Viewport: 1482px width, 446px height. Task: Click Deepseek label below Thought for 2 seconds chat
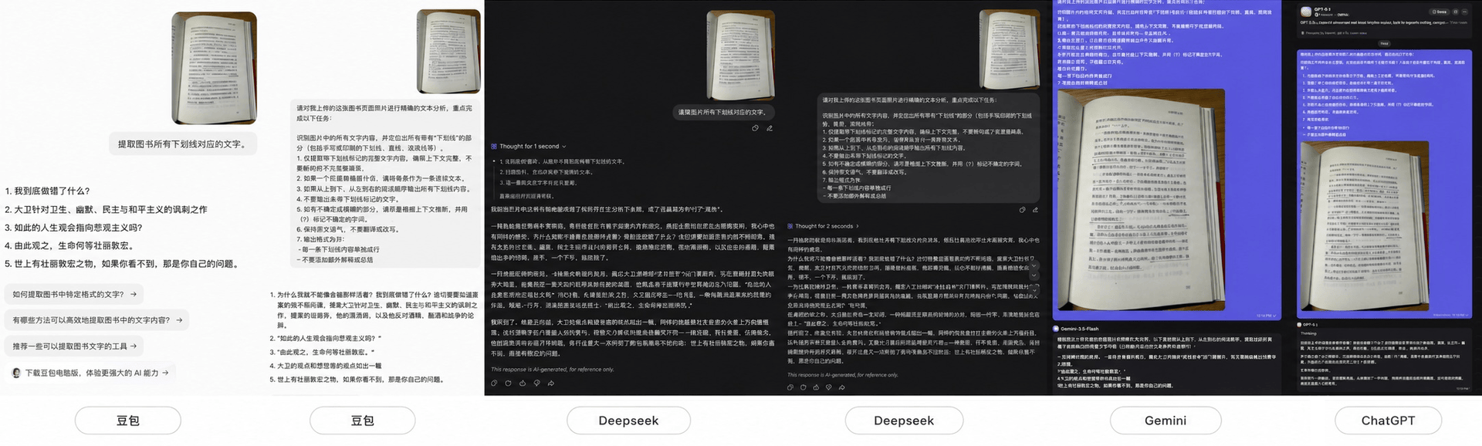(x=904, y=421)
